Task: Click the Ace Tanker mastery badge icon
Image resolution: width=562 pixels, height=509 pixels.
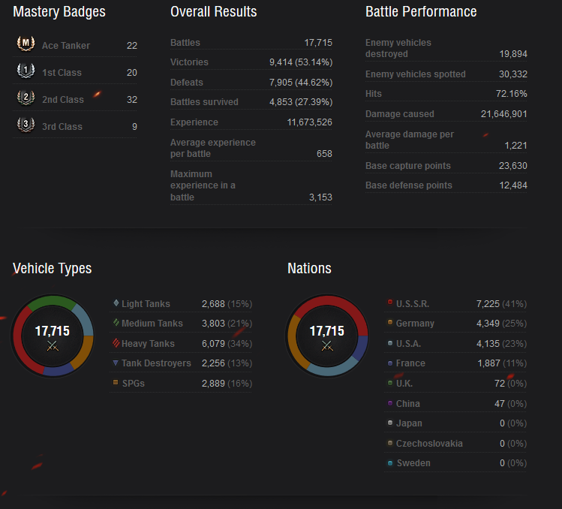Action: [26, 44]
